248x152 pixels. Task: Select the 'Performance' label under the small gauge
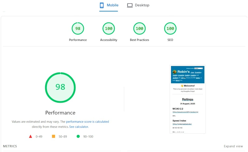click(x=78, y=40)
